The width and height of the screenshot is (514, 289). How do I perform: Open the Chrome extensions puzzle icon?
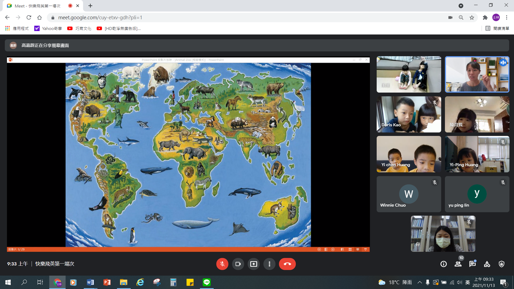pyautogui.click(x=485, y=17)
